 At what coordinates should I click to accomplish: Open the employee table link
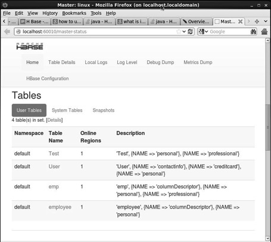coord(60,207)
